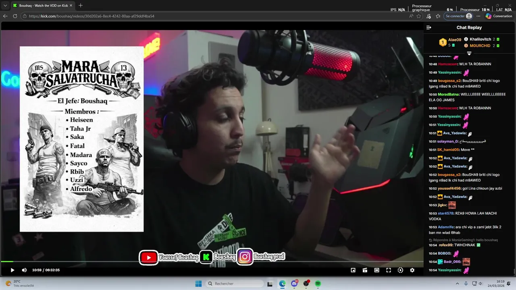The height and width of the screenshot is (290, 516).
Task: Click the gold rank 1 badge
Action: tap(443, 42)
